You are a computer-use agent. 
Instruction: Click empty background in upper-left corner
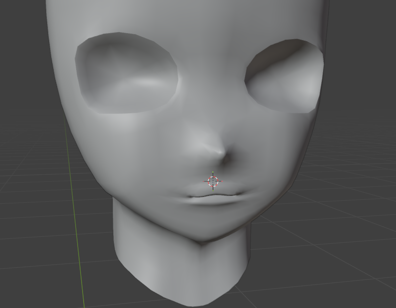click(20, 20)
